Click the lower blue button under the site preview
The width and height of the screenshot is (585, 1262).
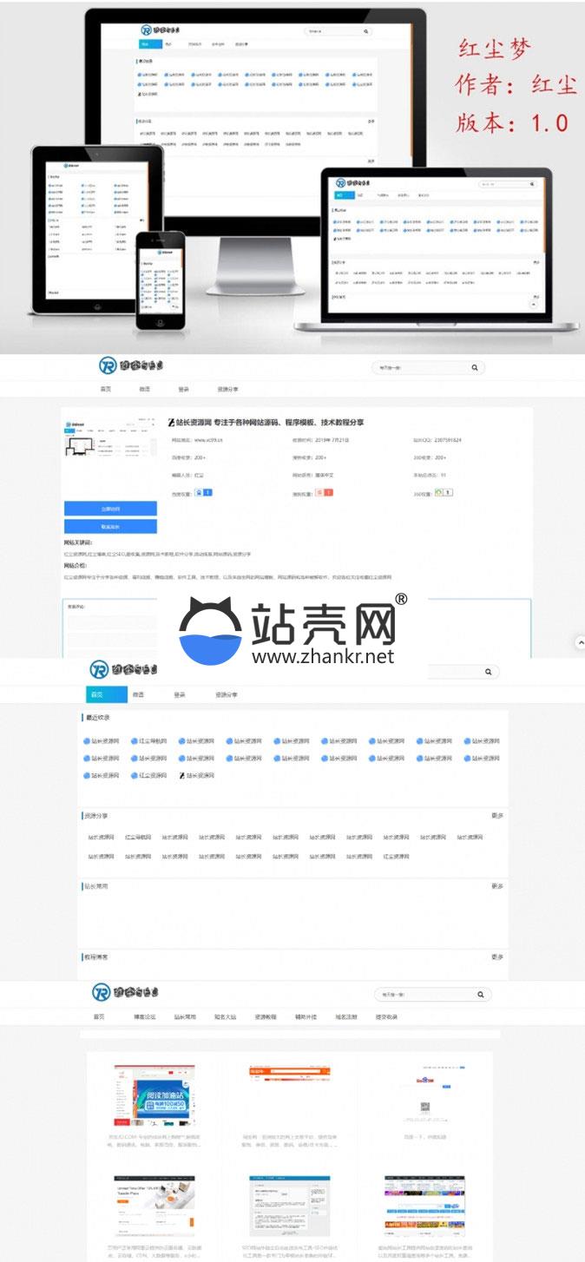click(110, 527)
